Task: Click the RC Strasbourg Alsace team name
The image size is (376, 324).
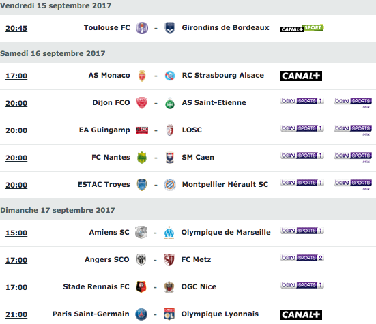Action: (x=222, y=75)
